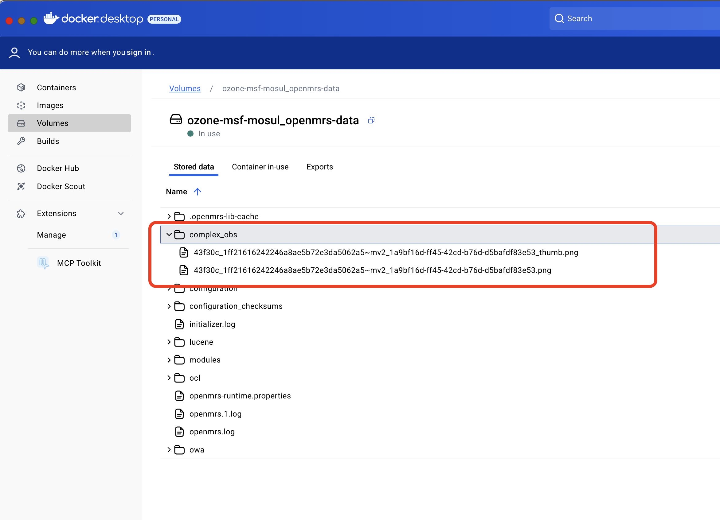Click the ocl folder name

tap(195, 378)
